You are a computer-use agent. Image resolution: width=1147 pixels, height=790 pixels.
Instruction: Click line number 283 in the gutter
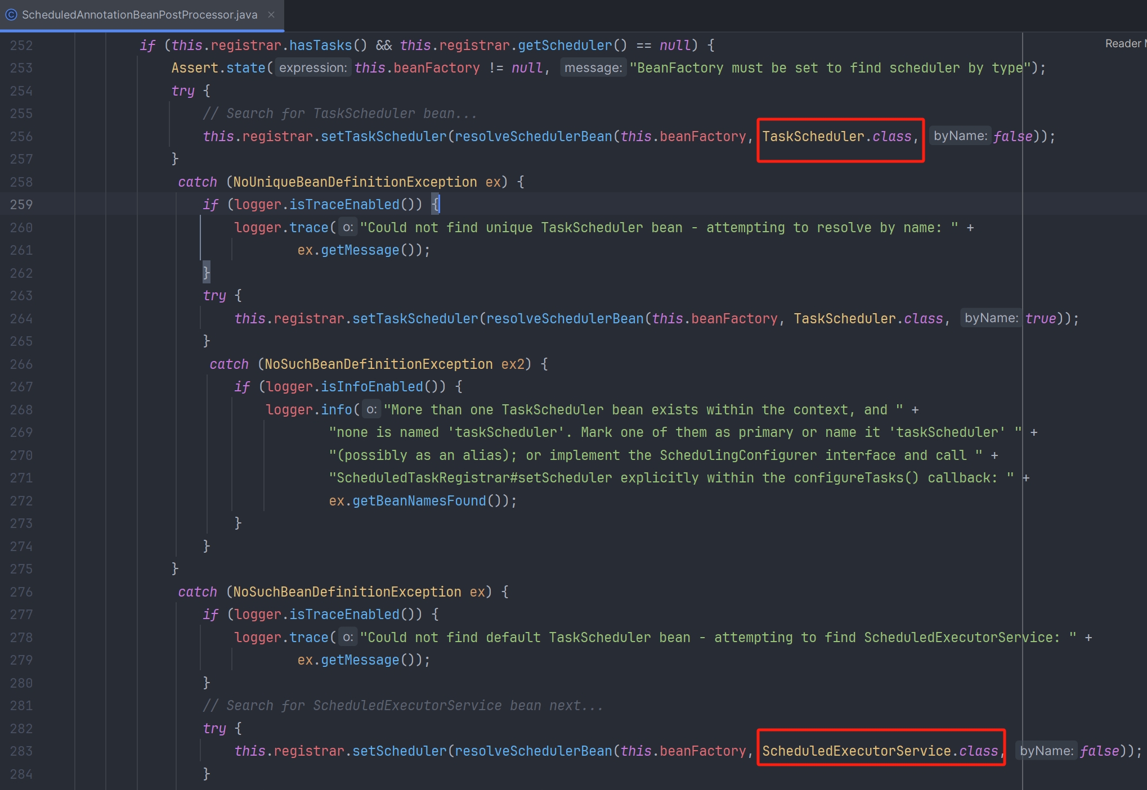(x=21, y=751)
